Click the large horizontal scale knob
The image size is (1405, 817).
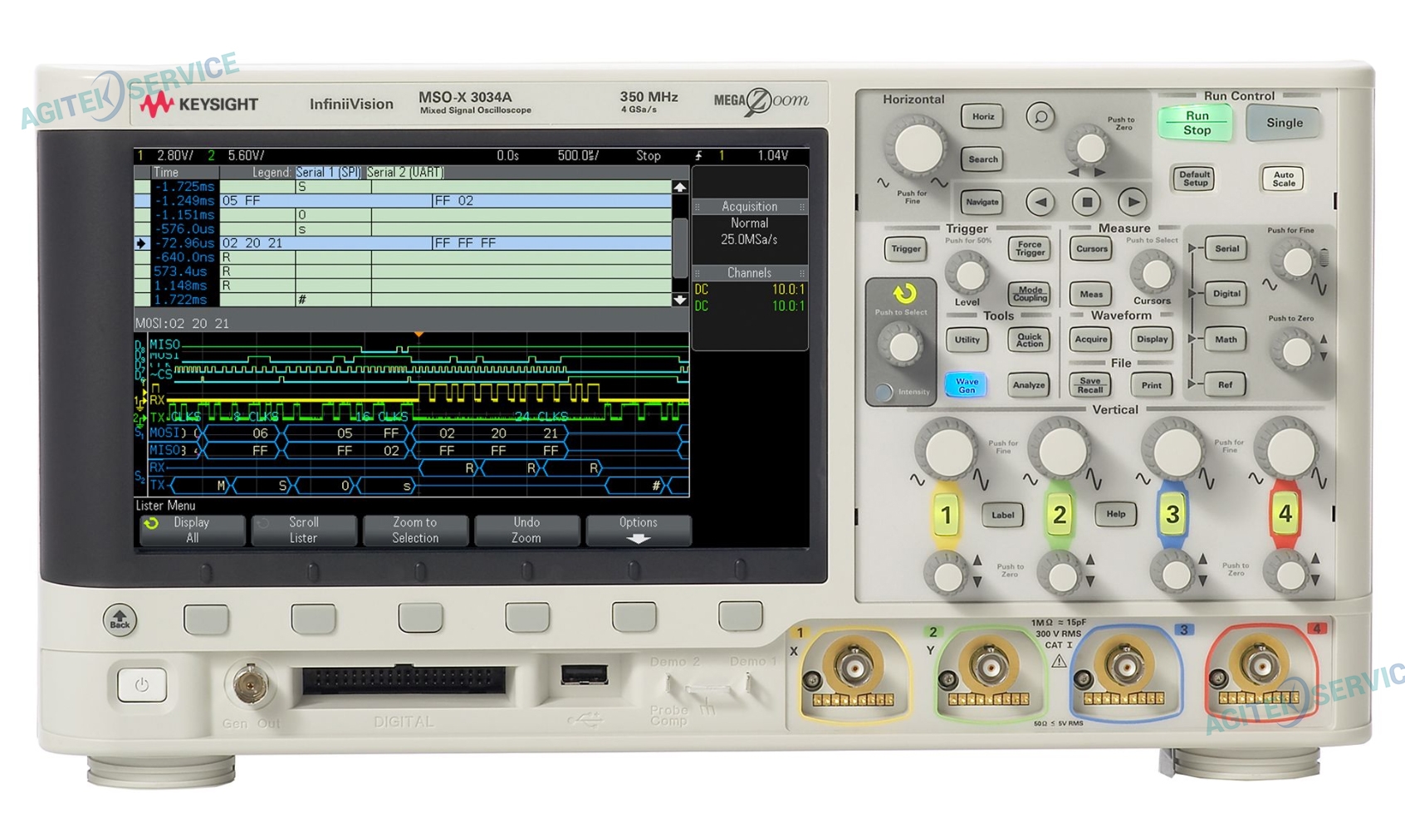[917, 147]
